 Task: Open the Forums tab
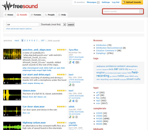36,15
